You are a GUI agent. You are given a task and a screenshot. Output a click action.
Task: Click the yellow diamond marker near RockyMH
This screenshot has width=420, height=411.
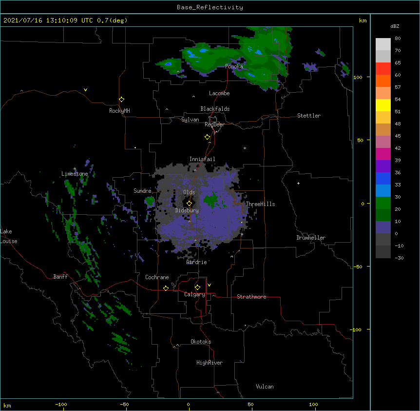pos(121,100)
